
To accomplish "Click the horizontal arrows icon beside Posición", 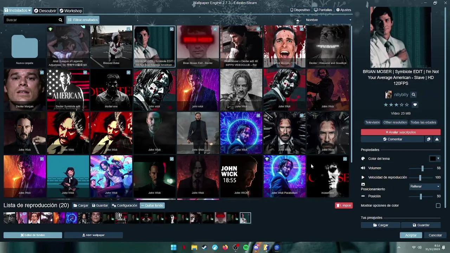I will 363,196.
